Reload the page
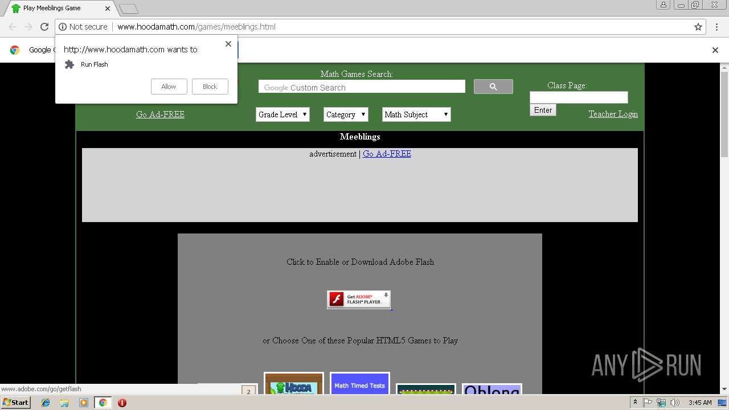This screenshot has width=729, height=410. click(x=44, y=27)
